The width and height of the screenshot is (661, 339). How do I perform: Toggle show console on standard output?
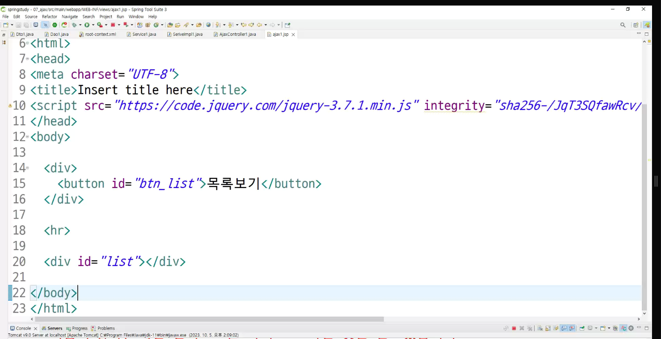564,328
